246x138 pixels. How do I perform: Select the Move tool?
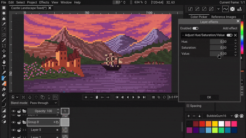4,51
